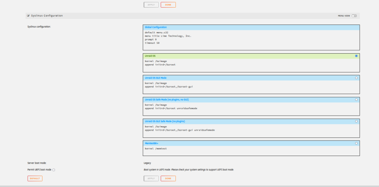Viewport: 379px width, 187px height.
Task: Edit the Memtest86+ kernel text area
Action: [x=251, y=151]
